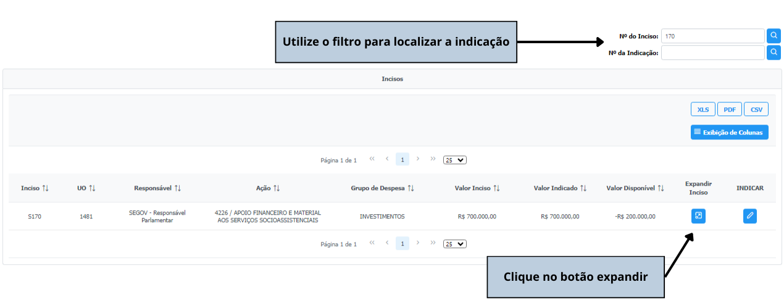Sort the table by Responsável column
Viewport: 784px width, 303px height.
[x=157, y=188]
